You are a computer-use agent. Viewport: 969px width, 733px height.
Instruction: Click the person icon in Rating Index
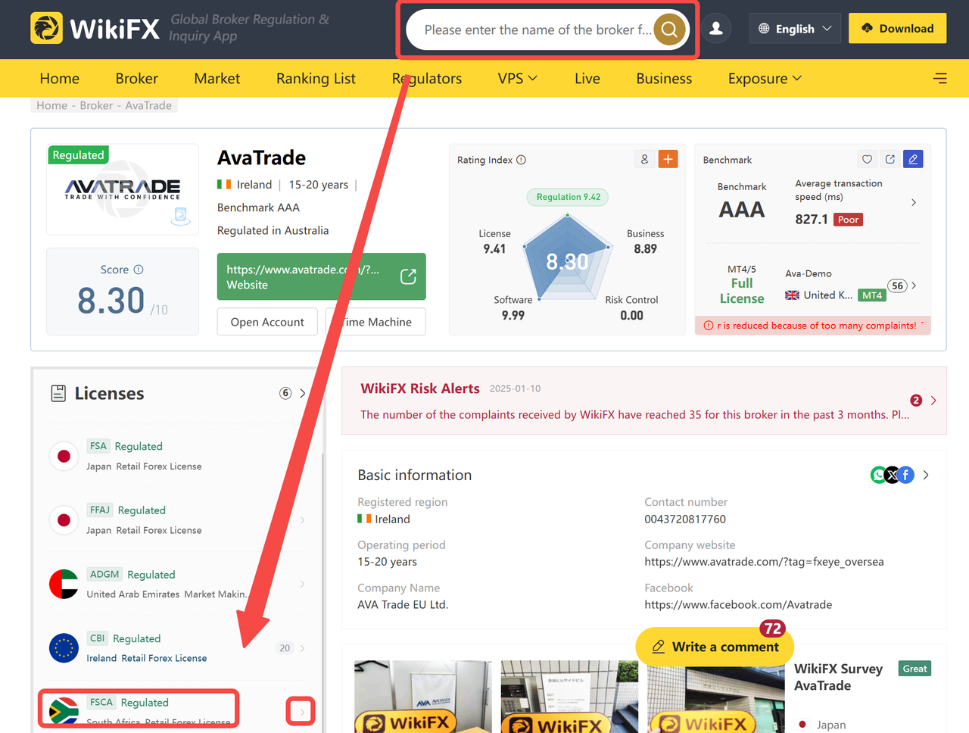(644, 159)
